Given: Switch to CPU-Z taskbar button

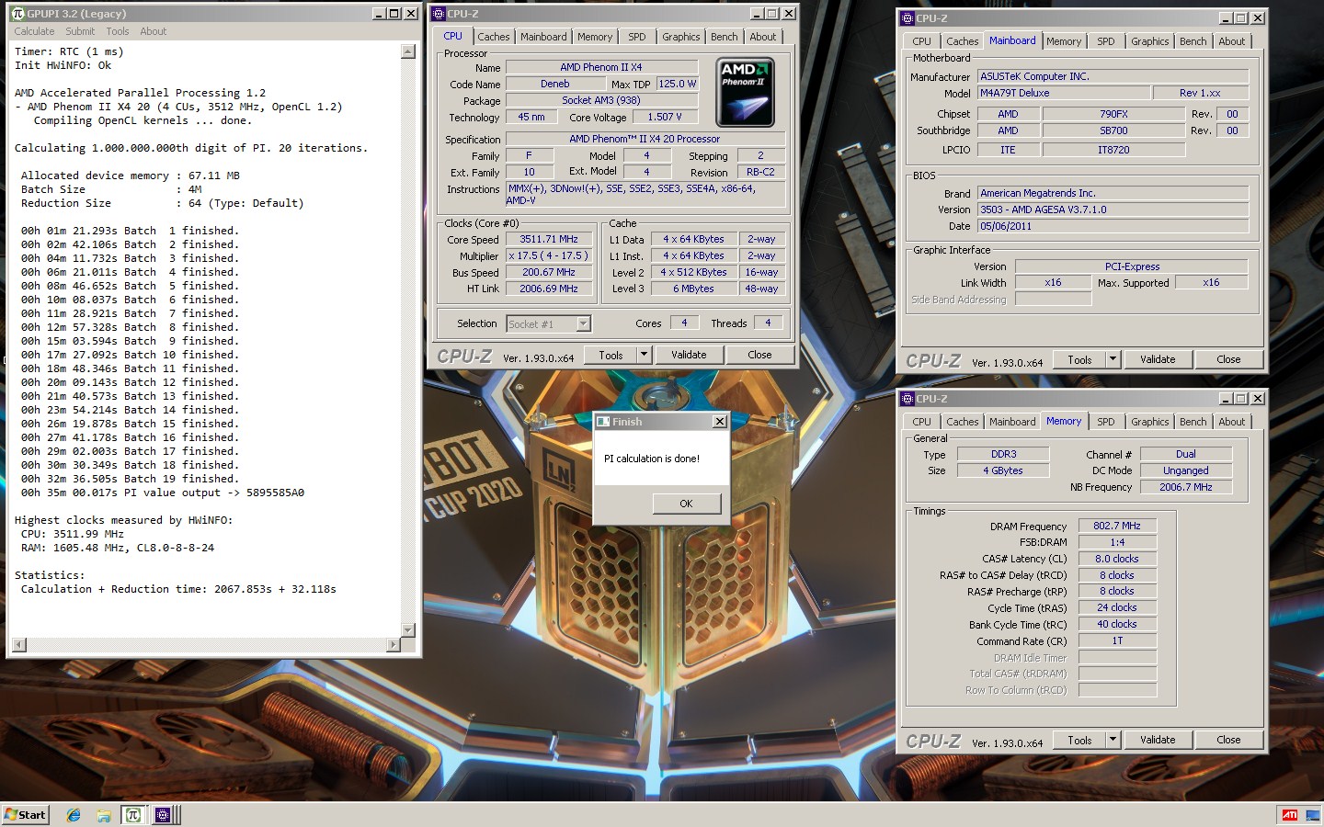Looking at the screenshot, I should [163, 814].
